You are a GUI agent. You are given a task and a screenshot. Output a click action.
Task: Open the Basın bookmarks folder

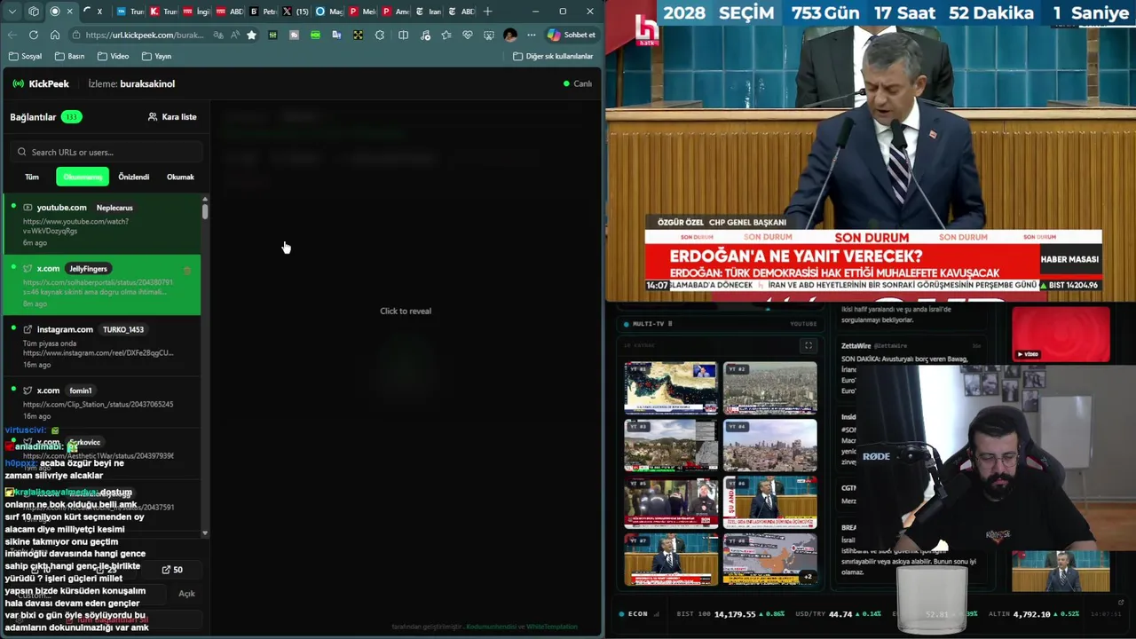(x=70, y=56)
